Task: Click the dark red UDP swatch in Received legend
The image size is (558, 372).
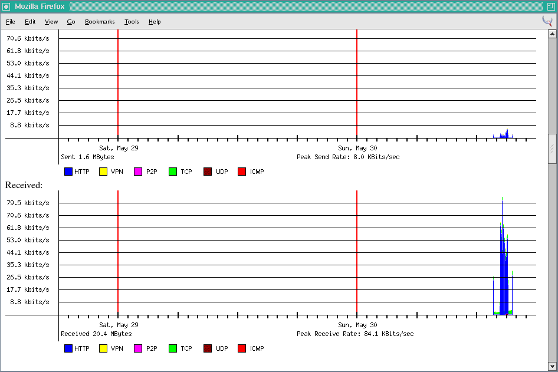Action: (208, 348)
